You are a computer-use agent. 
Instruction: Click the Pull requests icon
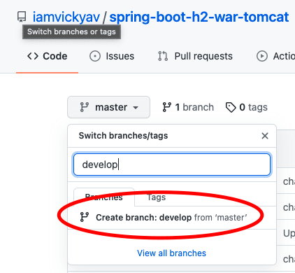click(163, 56)
